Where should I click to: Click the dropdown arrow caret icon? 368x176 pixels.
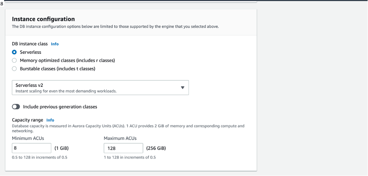pyautogui.click(x=182, y=88)
